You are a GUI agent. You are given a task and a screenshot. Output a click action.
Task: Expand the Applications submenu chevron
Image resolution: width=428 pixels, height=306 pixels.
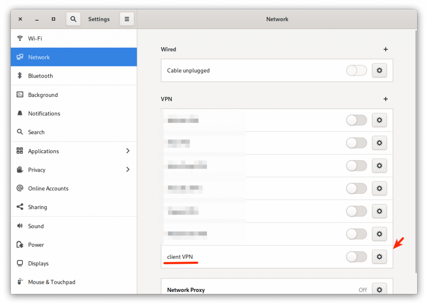click(x=128, y=151)
